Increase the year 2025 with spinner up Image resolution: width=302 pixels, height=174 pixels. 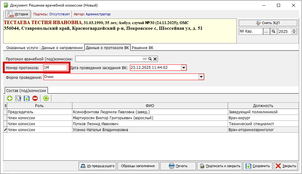294,30
